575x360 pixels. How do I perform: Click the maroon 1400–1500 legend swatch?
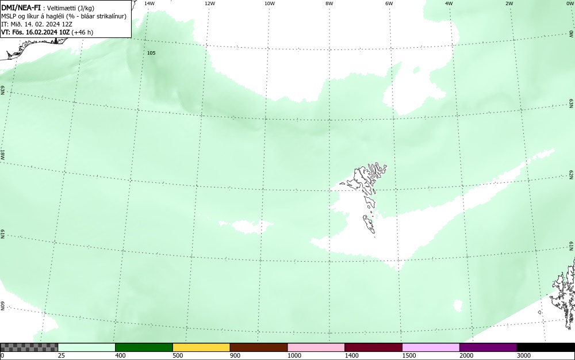pyautogui.click(x=373, y=347)
